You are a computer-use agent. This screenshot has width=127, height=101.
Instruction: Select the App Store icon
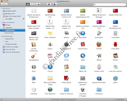[x=83, y=33]
